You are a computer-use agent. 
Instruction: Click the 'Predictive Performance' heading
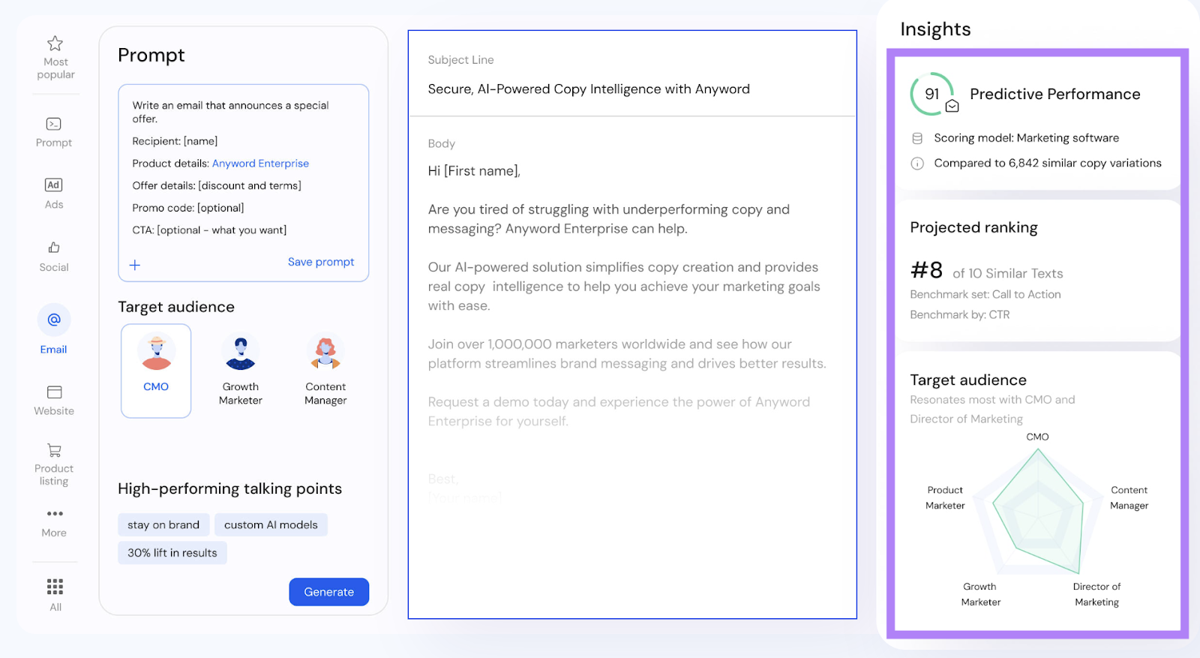(1054, 95)
